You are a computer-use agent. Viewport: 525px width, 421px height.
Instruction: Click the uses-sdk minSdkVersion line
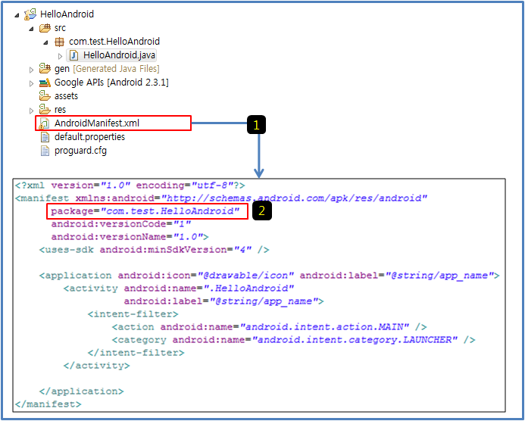coord(154,250)
